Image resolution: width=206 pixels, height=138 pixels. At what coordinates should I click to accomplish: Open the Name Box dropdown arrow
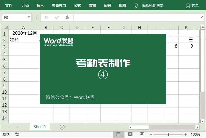(29, 17)
